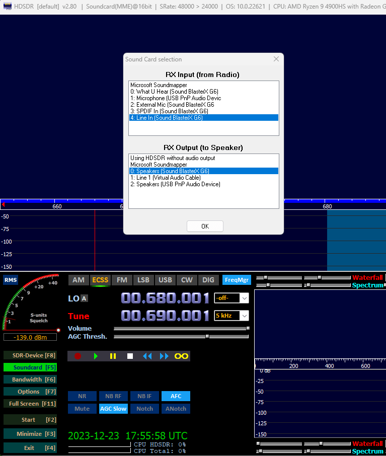Adjust the Volume slider handle
Viewport: 386px width, 456px height.
[248, 328]
